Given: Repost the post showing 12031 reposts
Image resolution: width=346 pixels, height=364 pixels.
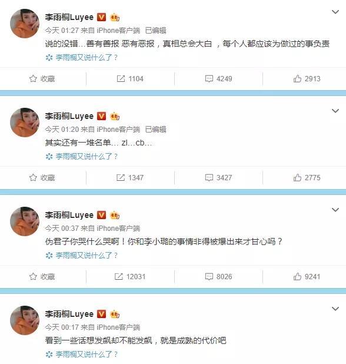Looking at the screenshot, I should point(130,276).
